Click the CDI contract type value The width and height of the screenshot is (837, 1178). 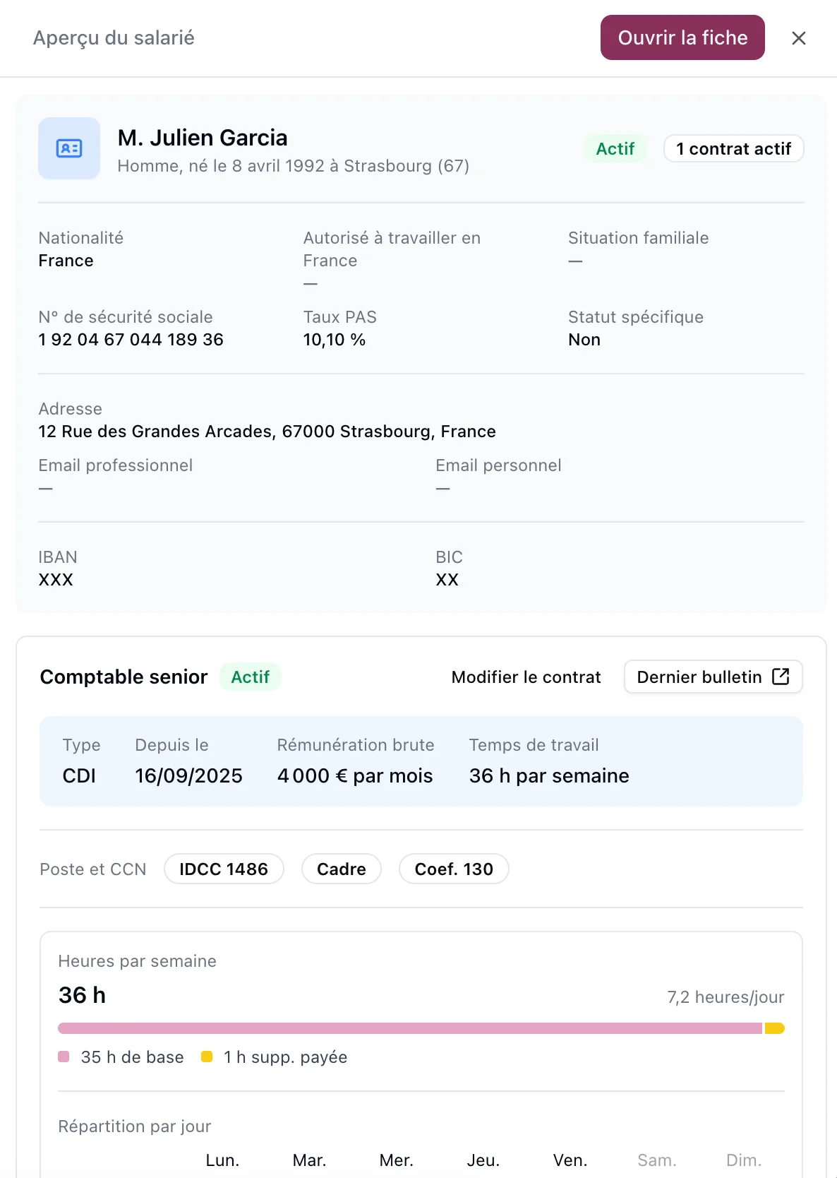point(79,775)
